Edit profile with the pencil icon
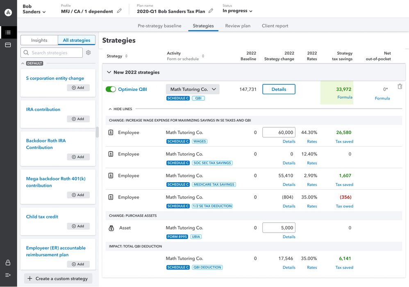The image size is (409, 287). pos(119,11)
